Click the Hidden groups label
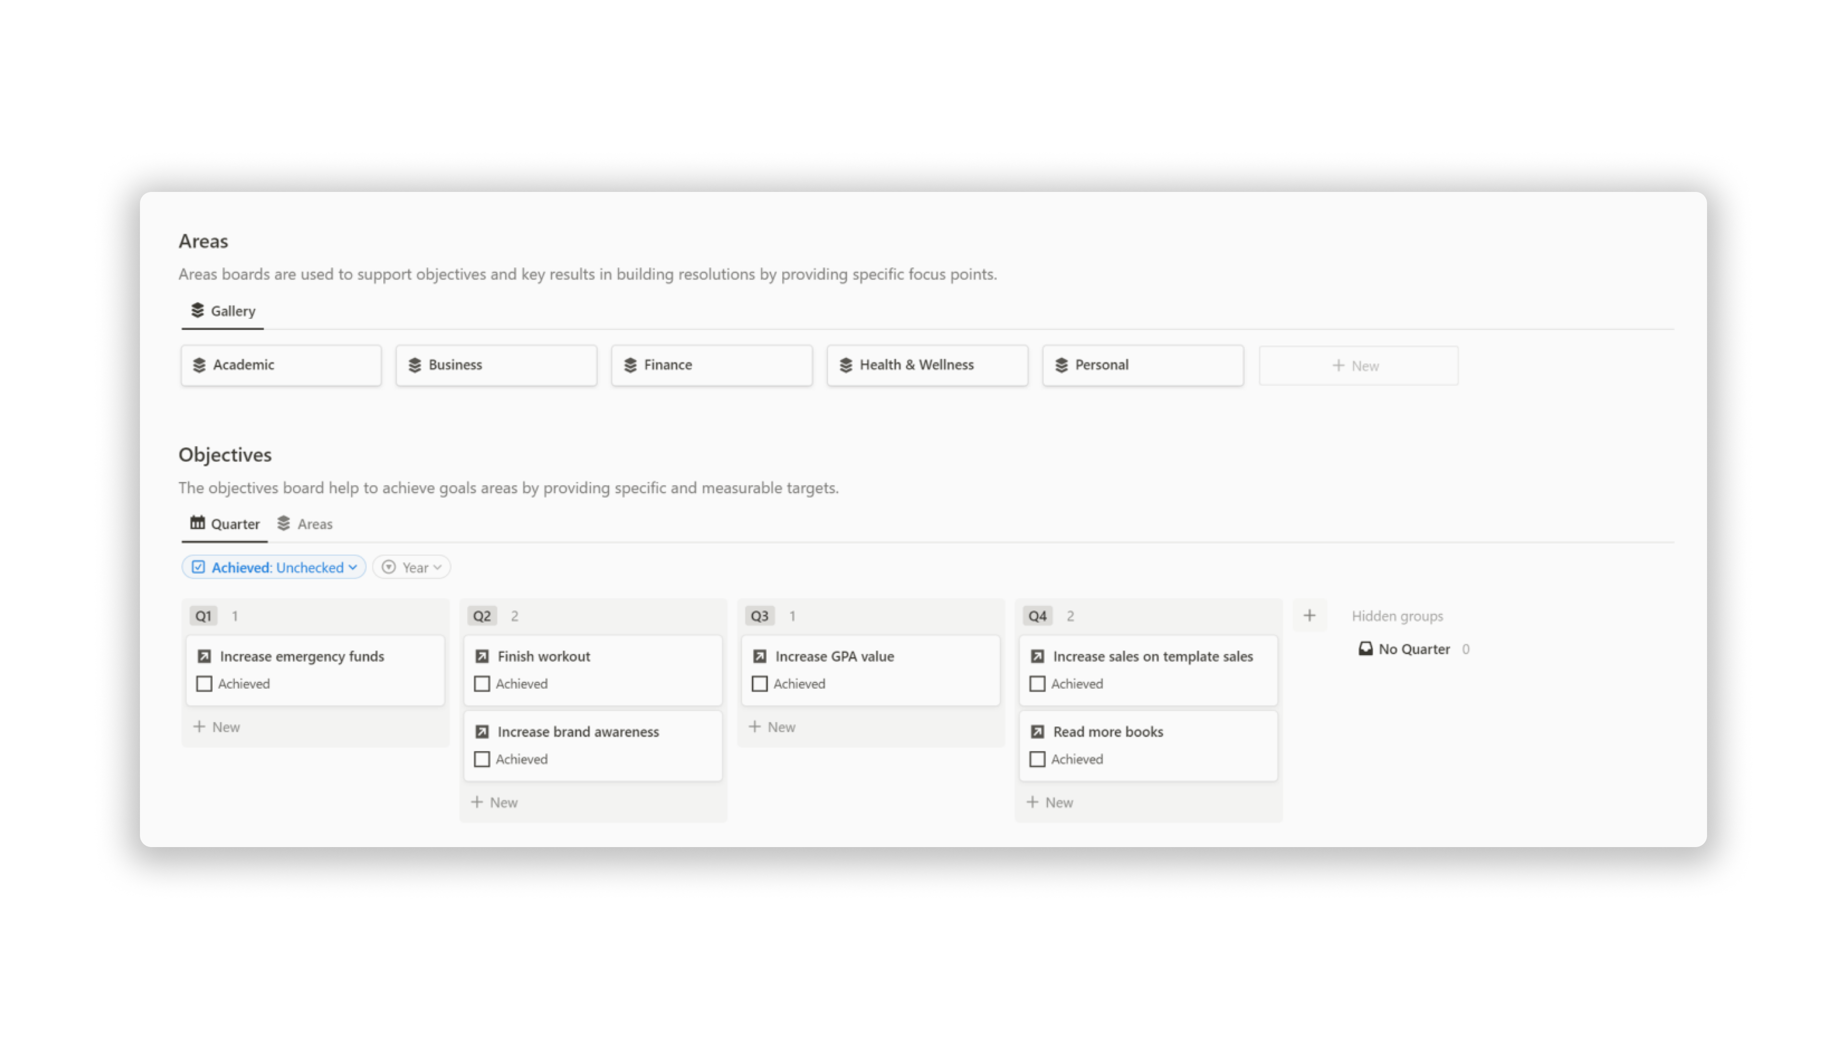 [x=1397, y=616]
